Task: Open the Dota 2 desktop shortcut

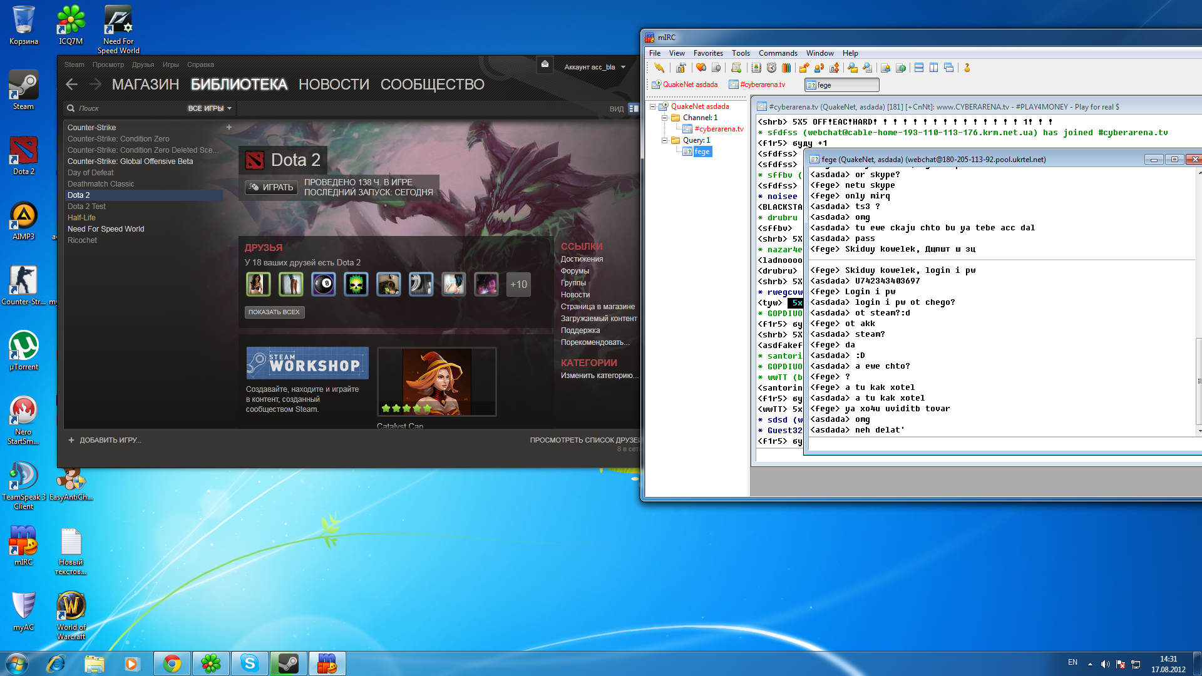Action: [23, 156]
